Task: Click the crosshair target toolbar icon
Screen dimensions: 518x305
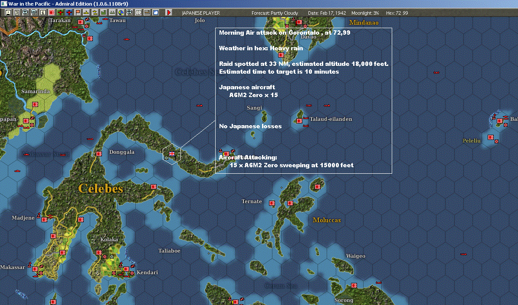Action: [129, 13]
